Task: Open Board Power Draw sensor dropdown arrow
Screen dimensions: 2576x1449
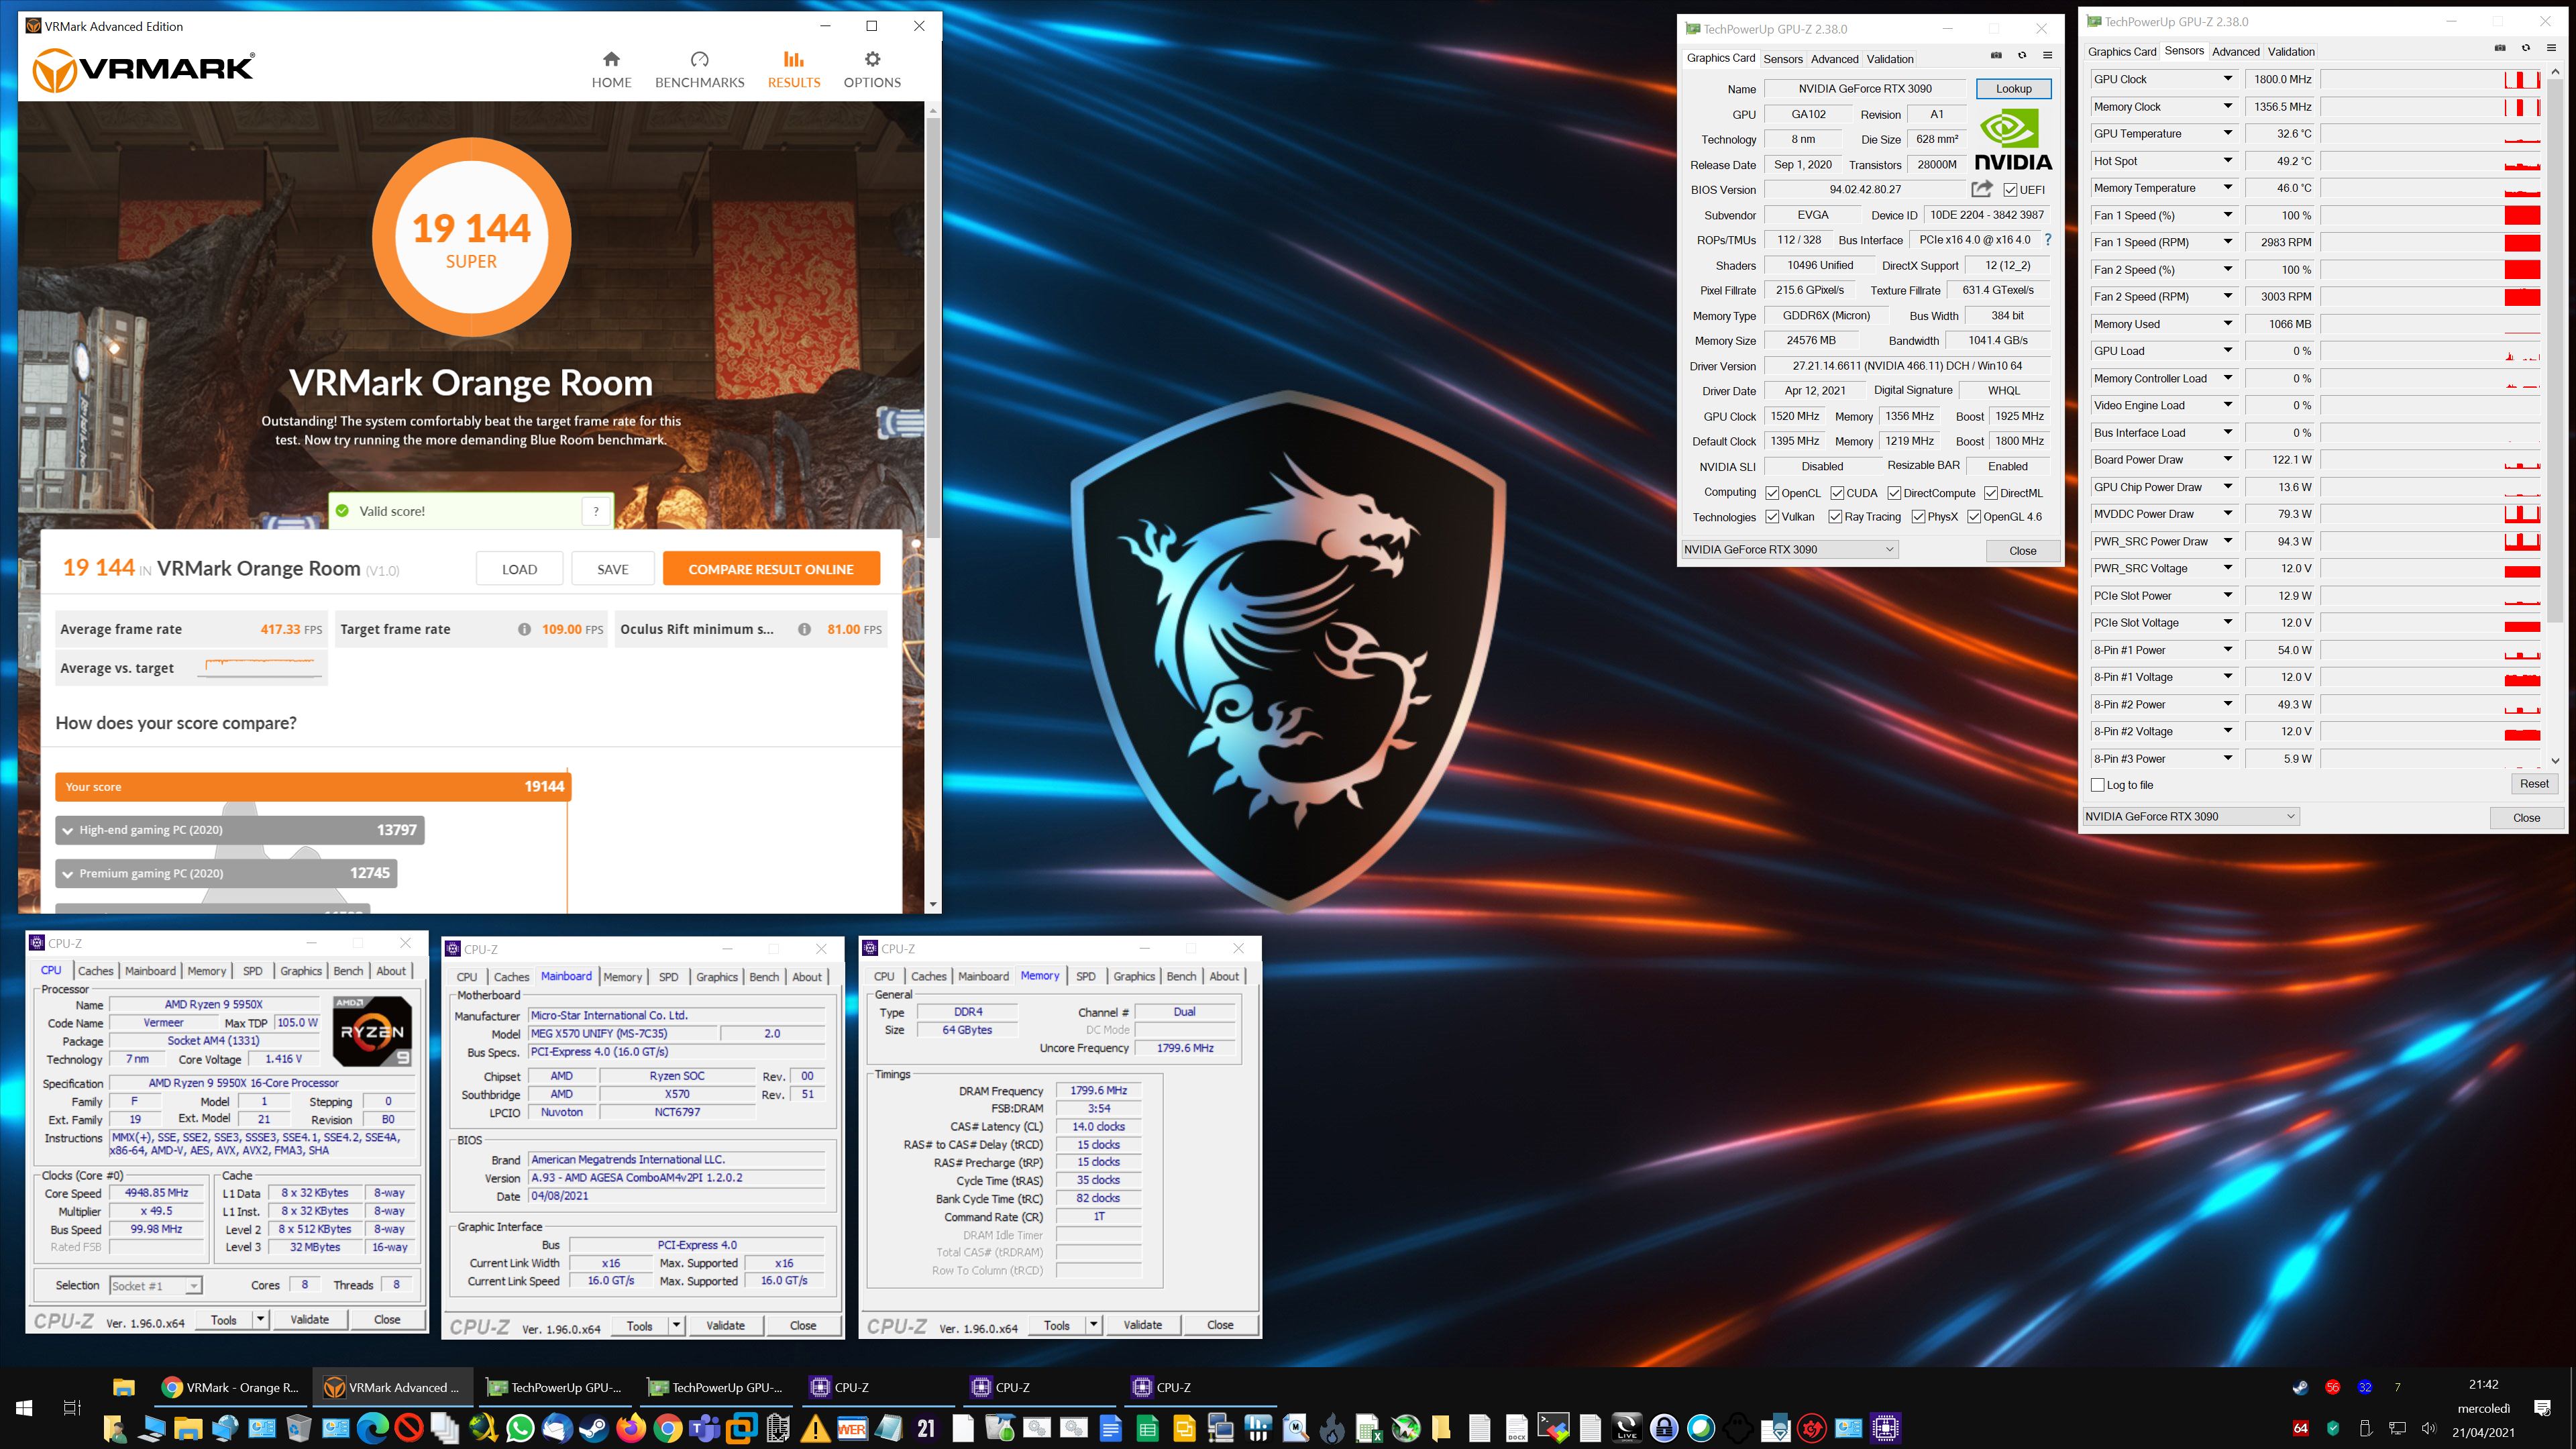Action: tap(2227, 460)
